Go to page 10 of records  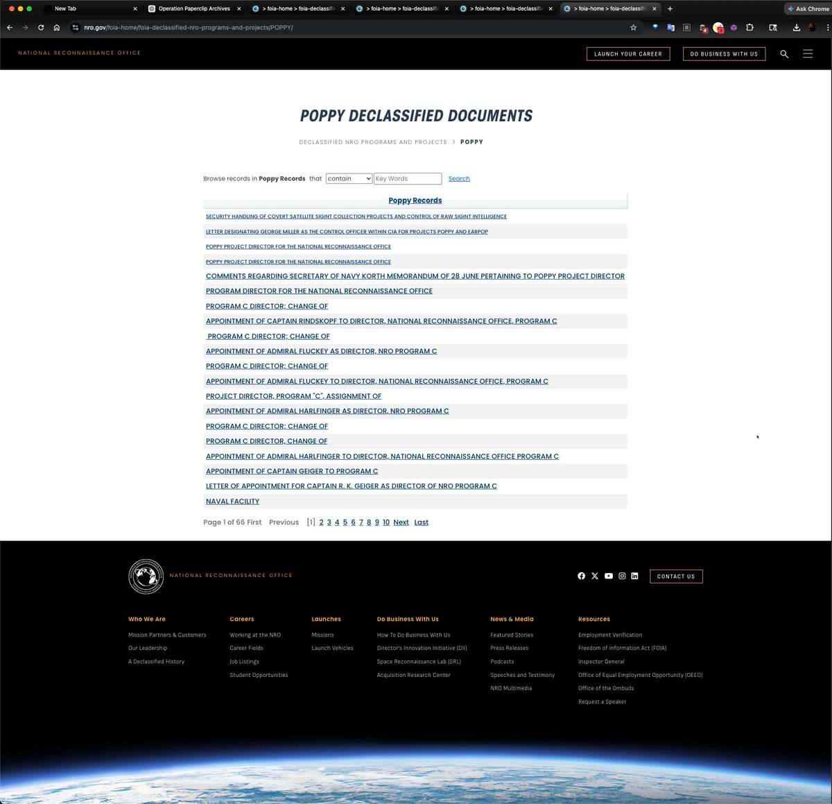coord(386,522)
